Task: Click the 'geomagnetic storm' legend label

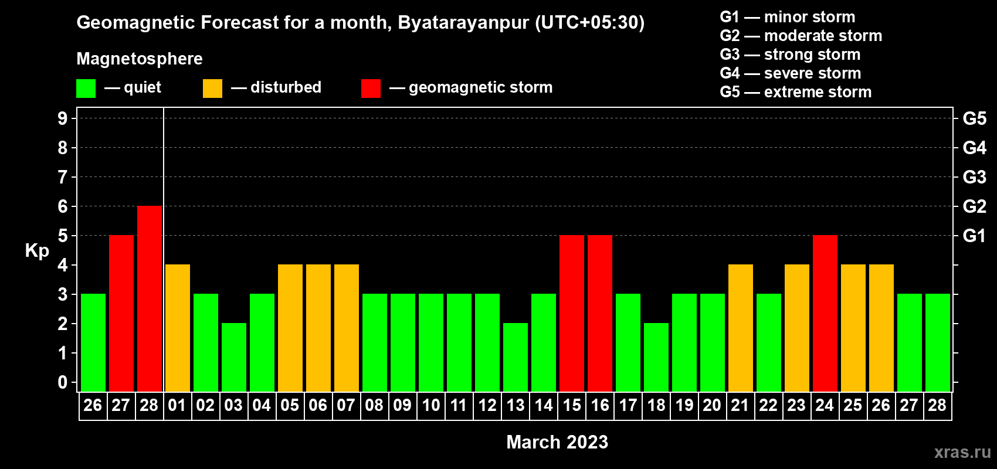Action: [x=481, y=88]
